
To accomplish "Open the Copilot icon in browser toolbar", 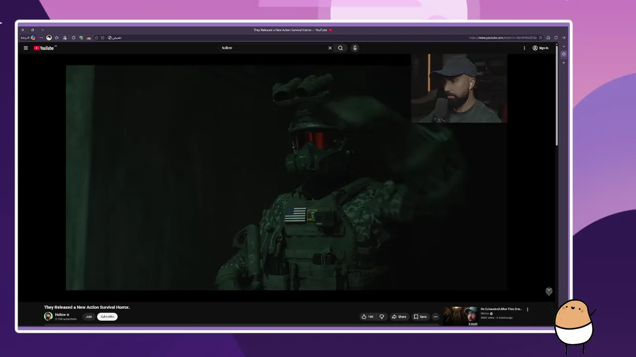I will [x=33, y=38].
